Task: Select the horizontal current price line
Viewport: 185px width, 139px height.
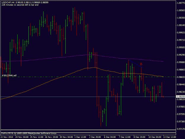Action: pos(88,97)
